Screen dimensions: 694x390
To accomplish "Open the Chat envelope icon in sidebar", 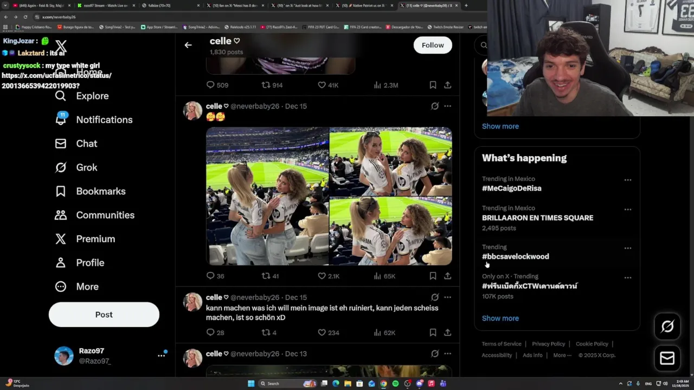I will (61, 144).
